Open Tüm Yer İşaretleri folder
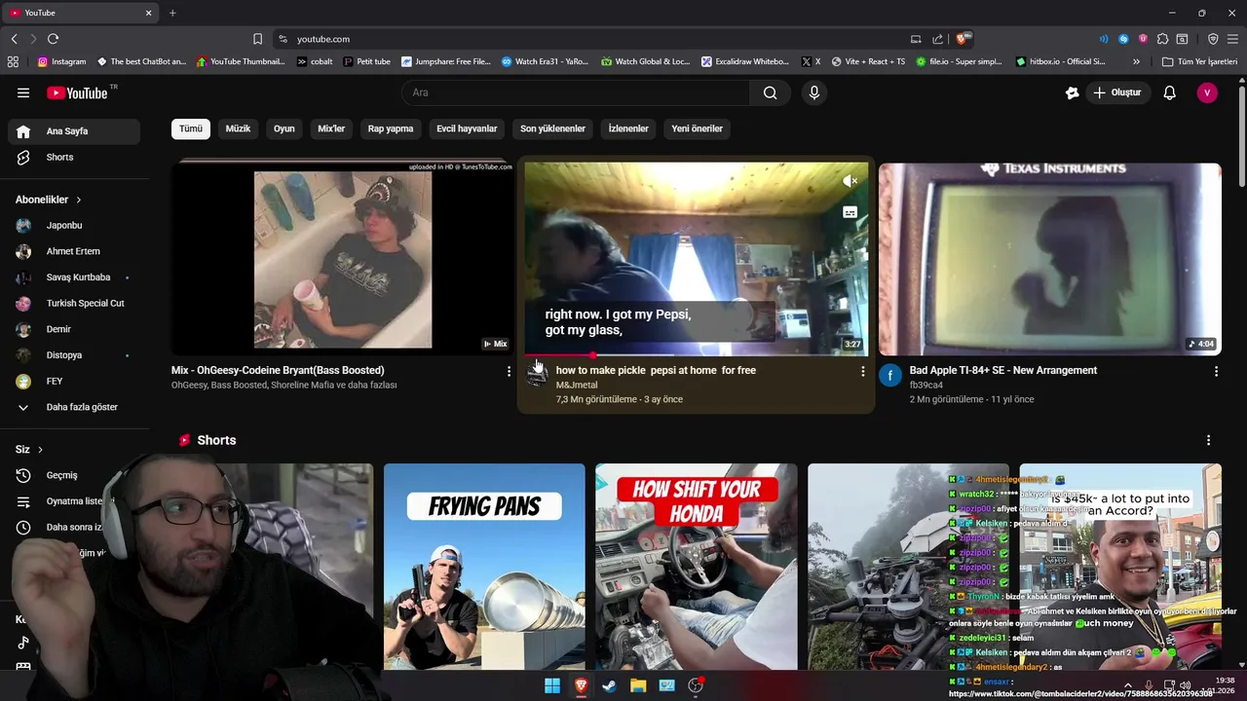This screenshot has height=701, width=1247. pyautogui.click(x=1199, y=61)
